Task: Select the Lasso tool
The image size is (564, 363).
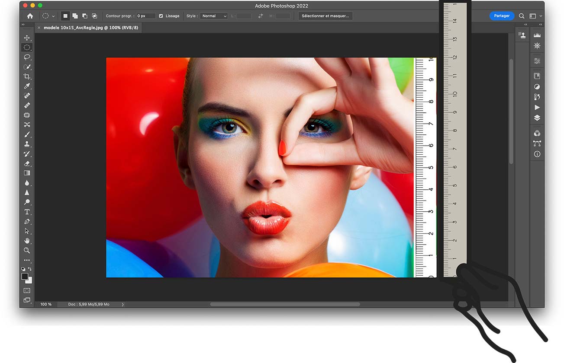Action: click(x=27, y=57)
